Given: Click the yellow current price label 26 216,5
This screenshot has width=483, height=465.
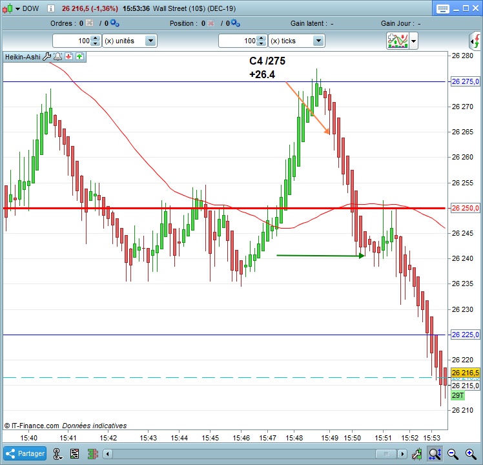Looking at the screenshot, I should 465,372.
